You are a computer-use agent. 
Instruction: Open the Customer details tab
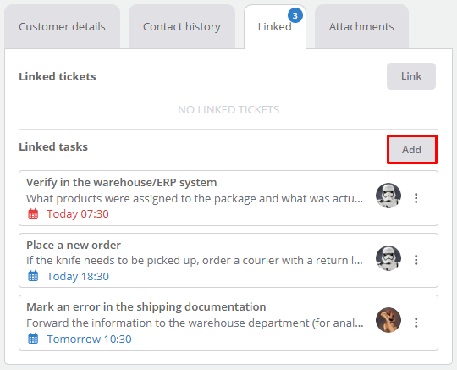[62, 26]
